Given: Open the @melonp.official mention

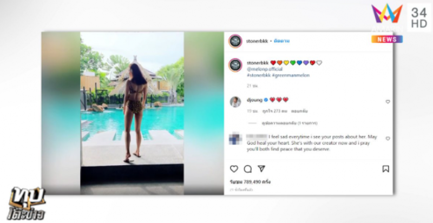Looking at the screenshot, I should click(265, 69).
